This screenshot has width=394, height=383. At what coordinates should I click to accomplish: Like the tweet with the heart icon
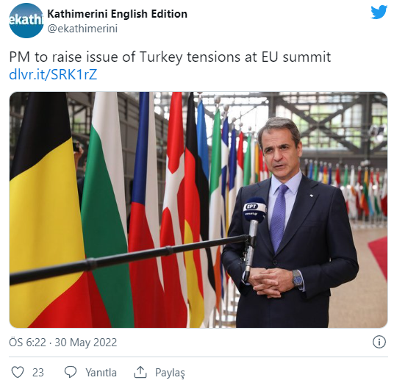pos(18,372)
